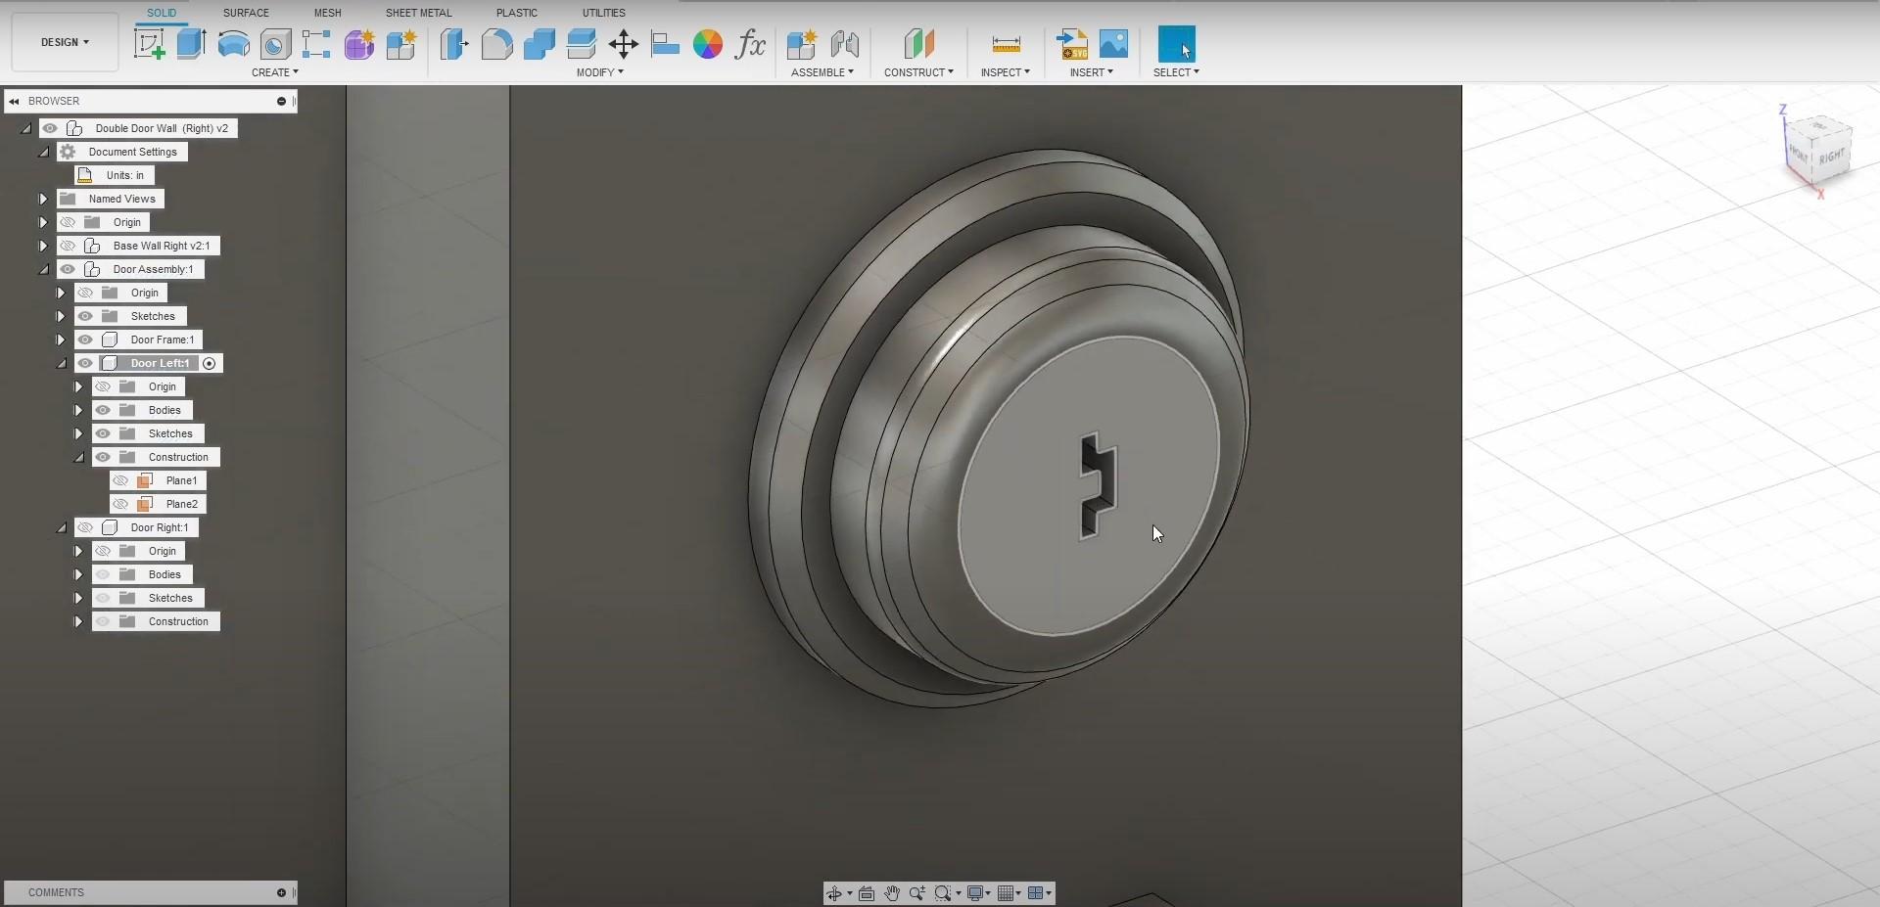
Task: Open the MODIFY dropdown menu
Action: (599, 72)
